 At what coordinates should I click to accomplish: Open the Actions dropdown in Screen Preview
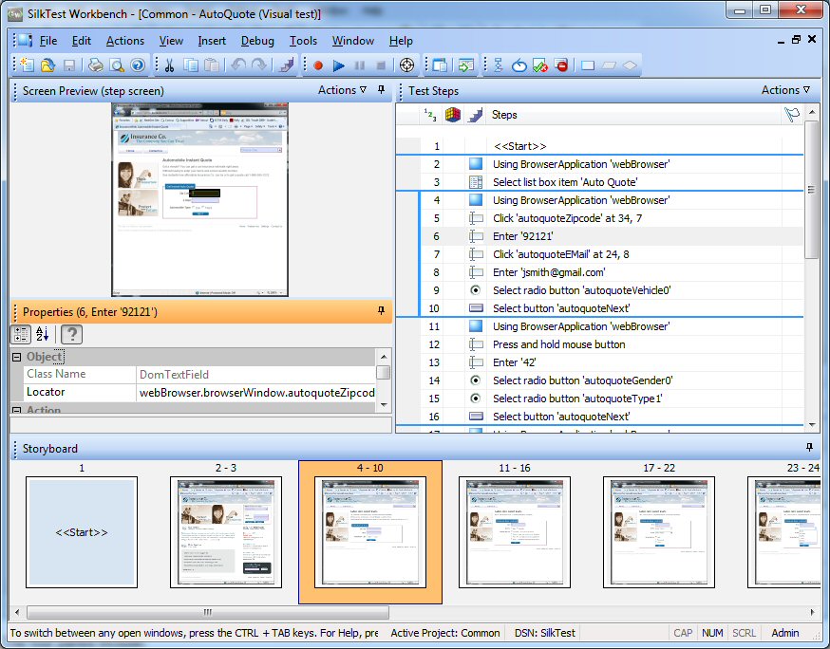click(x=340, y=89)
